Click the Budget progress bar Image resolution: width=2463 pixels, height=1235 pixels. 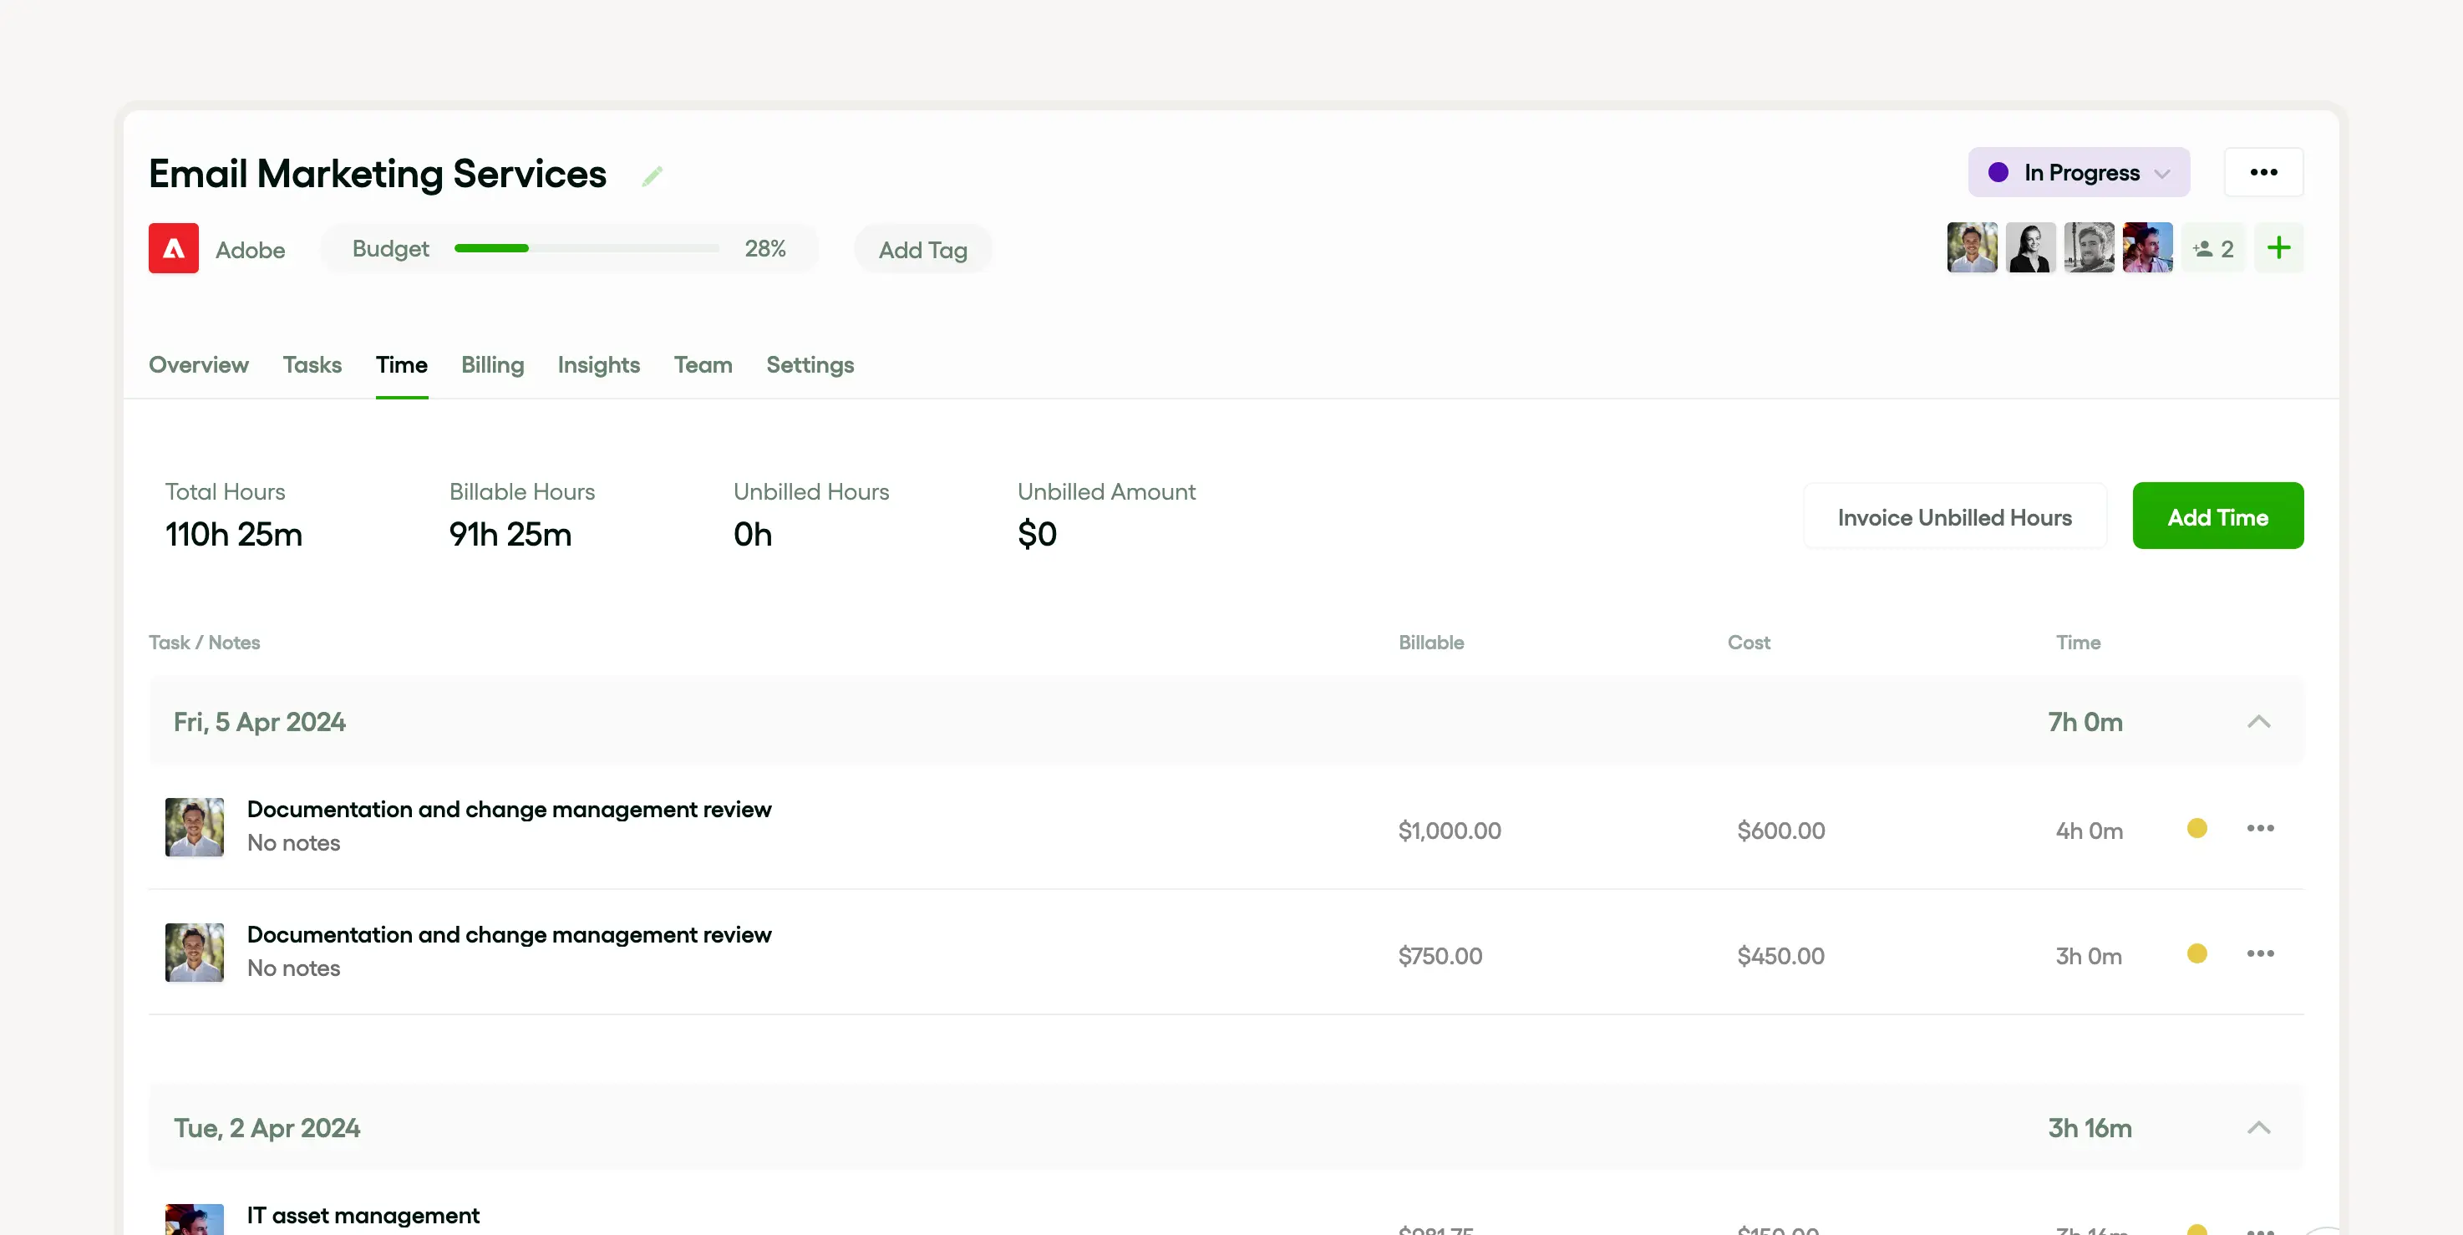tap(587, 249)
